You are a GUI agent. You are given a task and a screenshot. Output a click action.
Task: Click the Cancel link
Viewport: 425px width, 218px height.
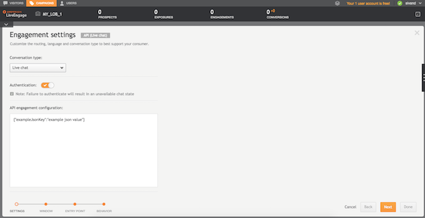coord(350,207)
